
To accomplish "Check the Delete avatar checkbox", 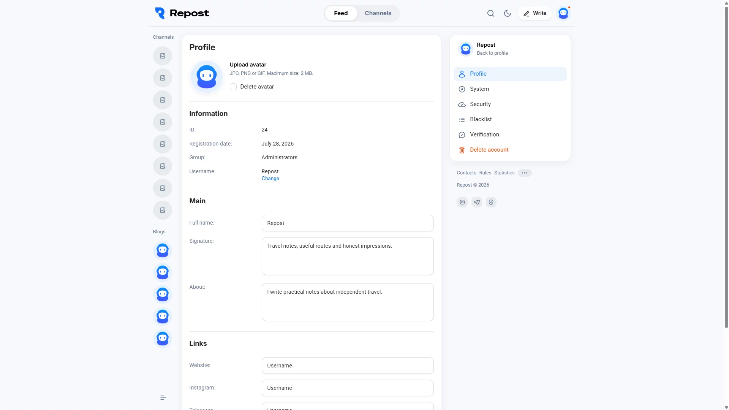I will [x=233, y=87].
